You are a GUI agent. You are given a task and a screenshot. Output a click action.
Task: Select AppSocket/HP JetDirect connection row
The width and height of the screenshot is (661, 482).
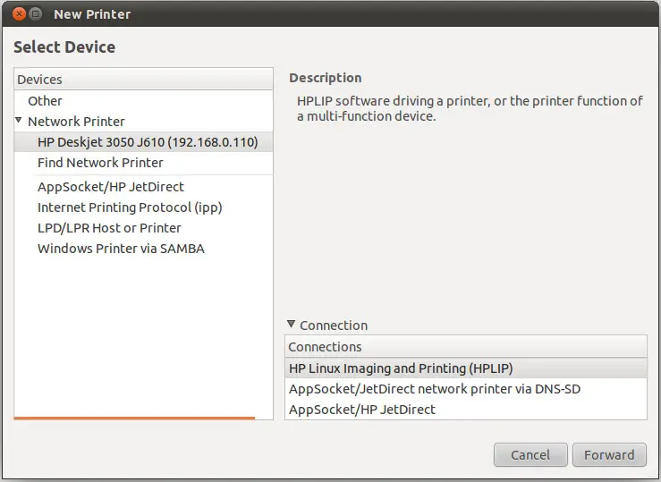pos(362,410)
